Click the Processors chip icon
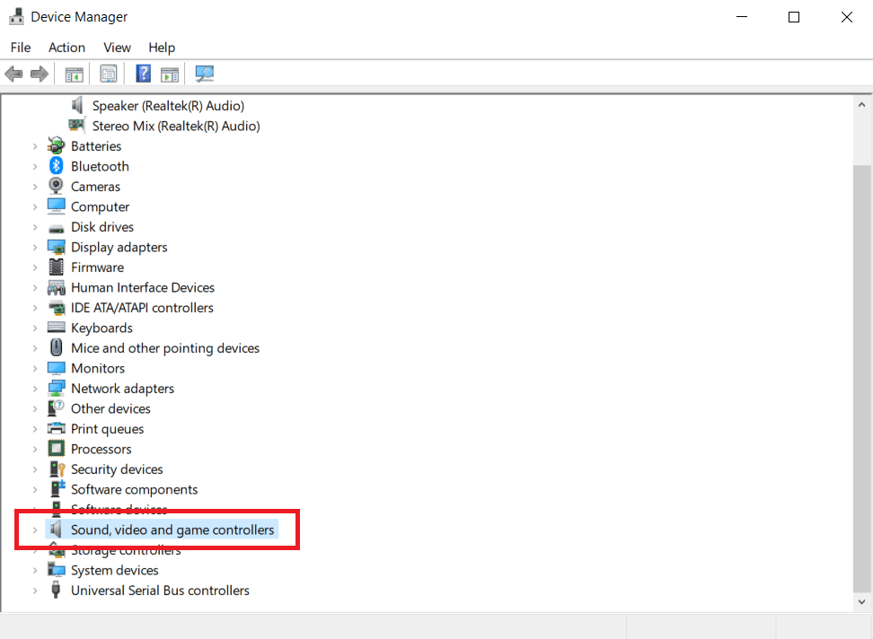Screen dimensions: 873x639 tap(57, 449)
